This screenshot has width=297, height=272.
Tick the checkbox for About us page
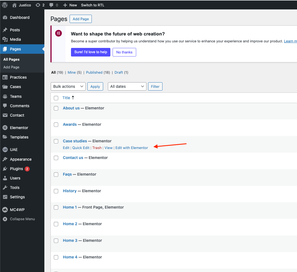point(56,108)
